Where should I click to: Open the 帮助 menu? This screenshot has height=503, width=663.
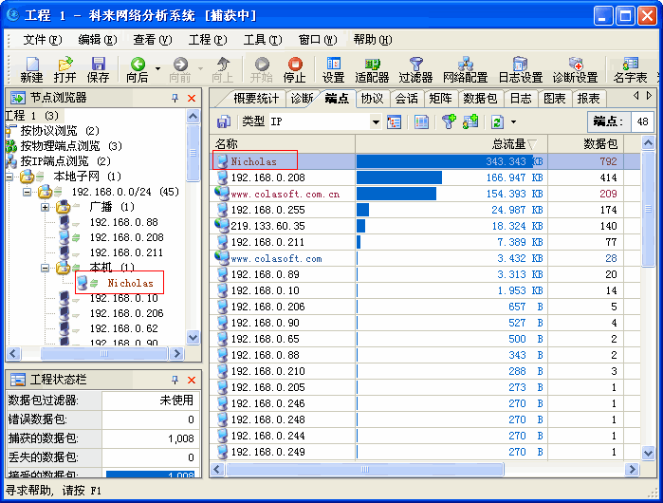point(373,40)
